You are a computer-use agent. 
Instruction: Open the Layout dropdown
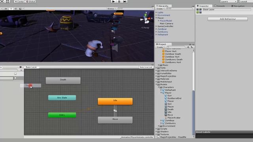coord(246,2)
